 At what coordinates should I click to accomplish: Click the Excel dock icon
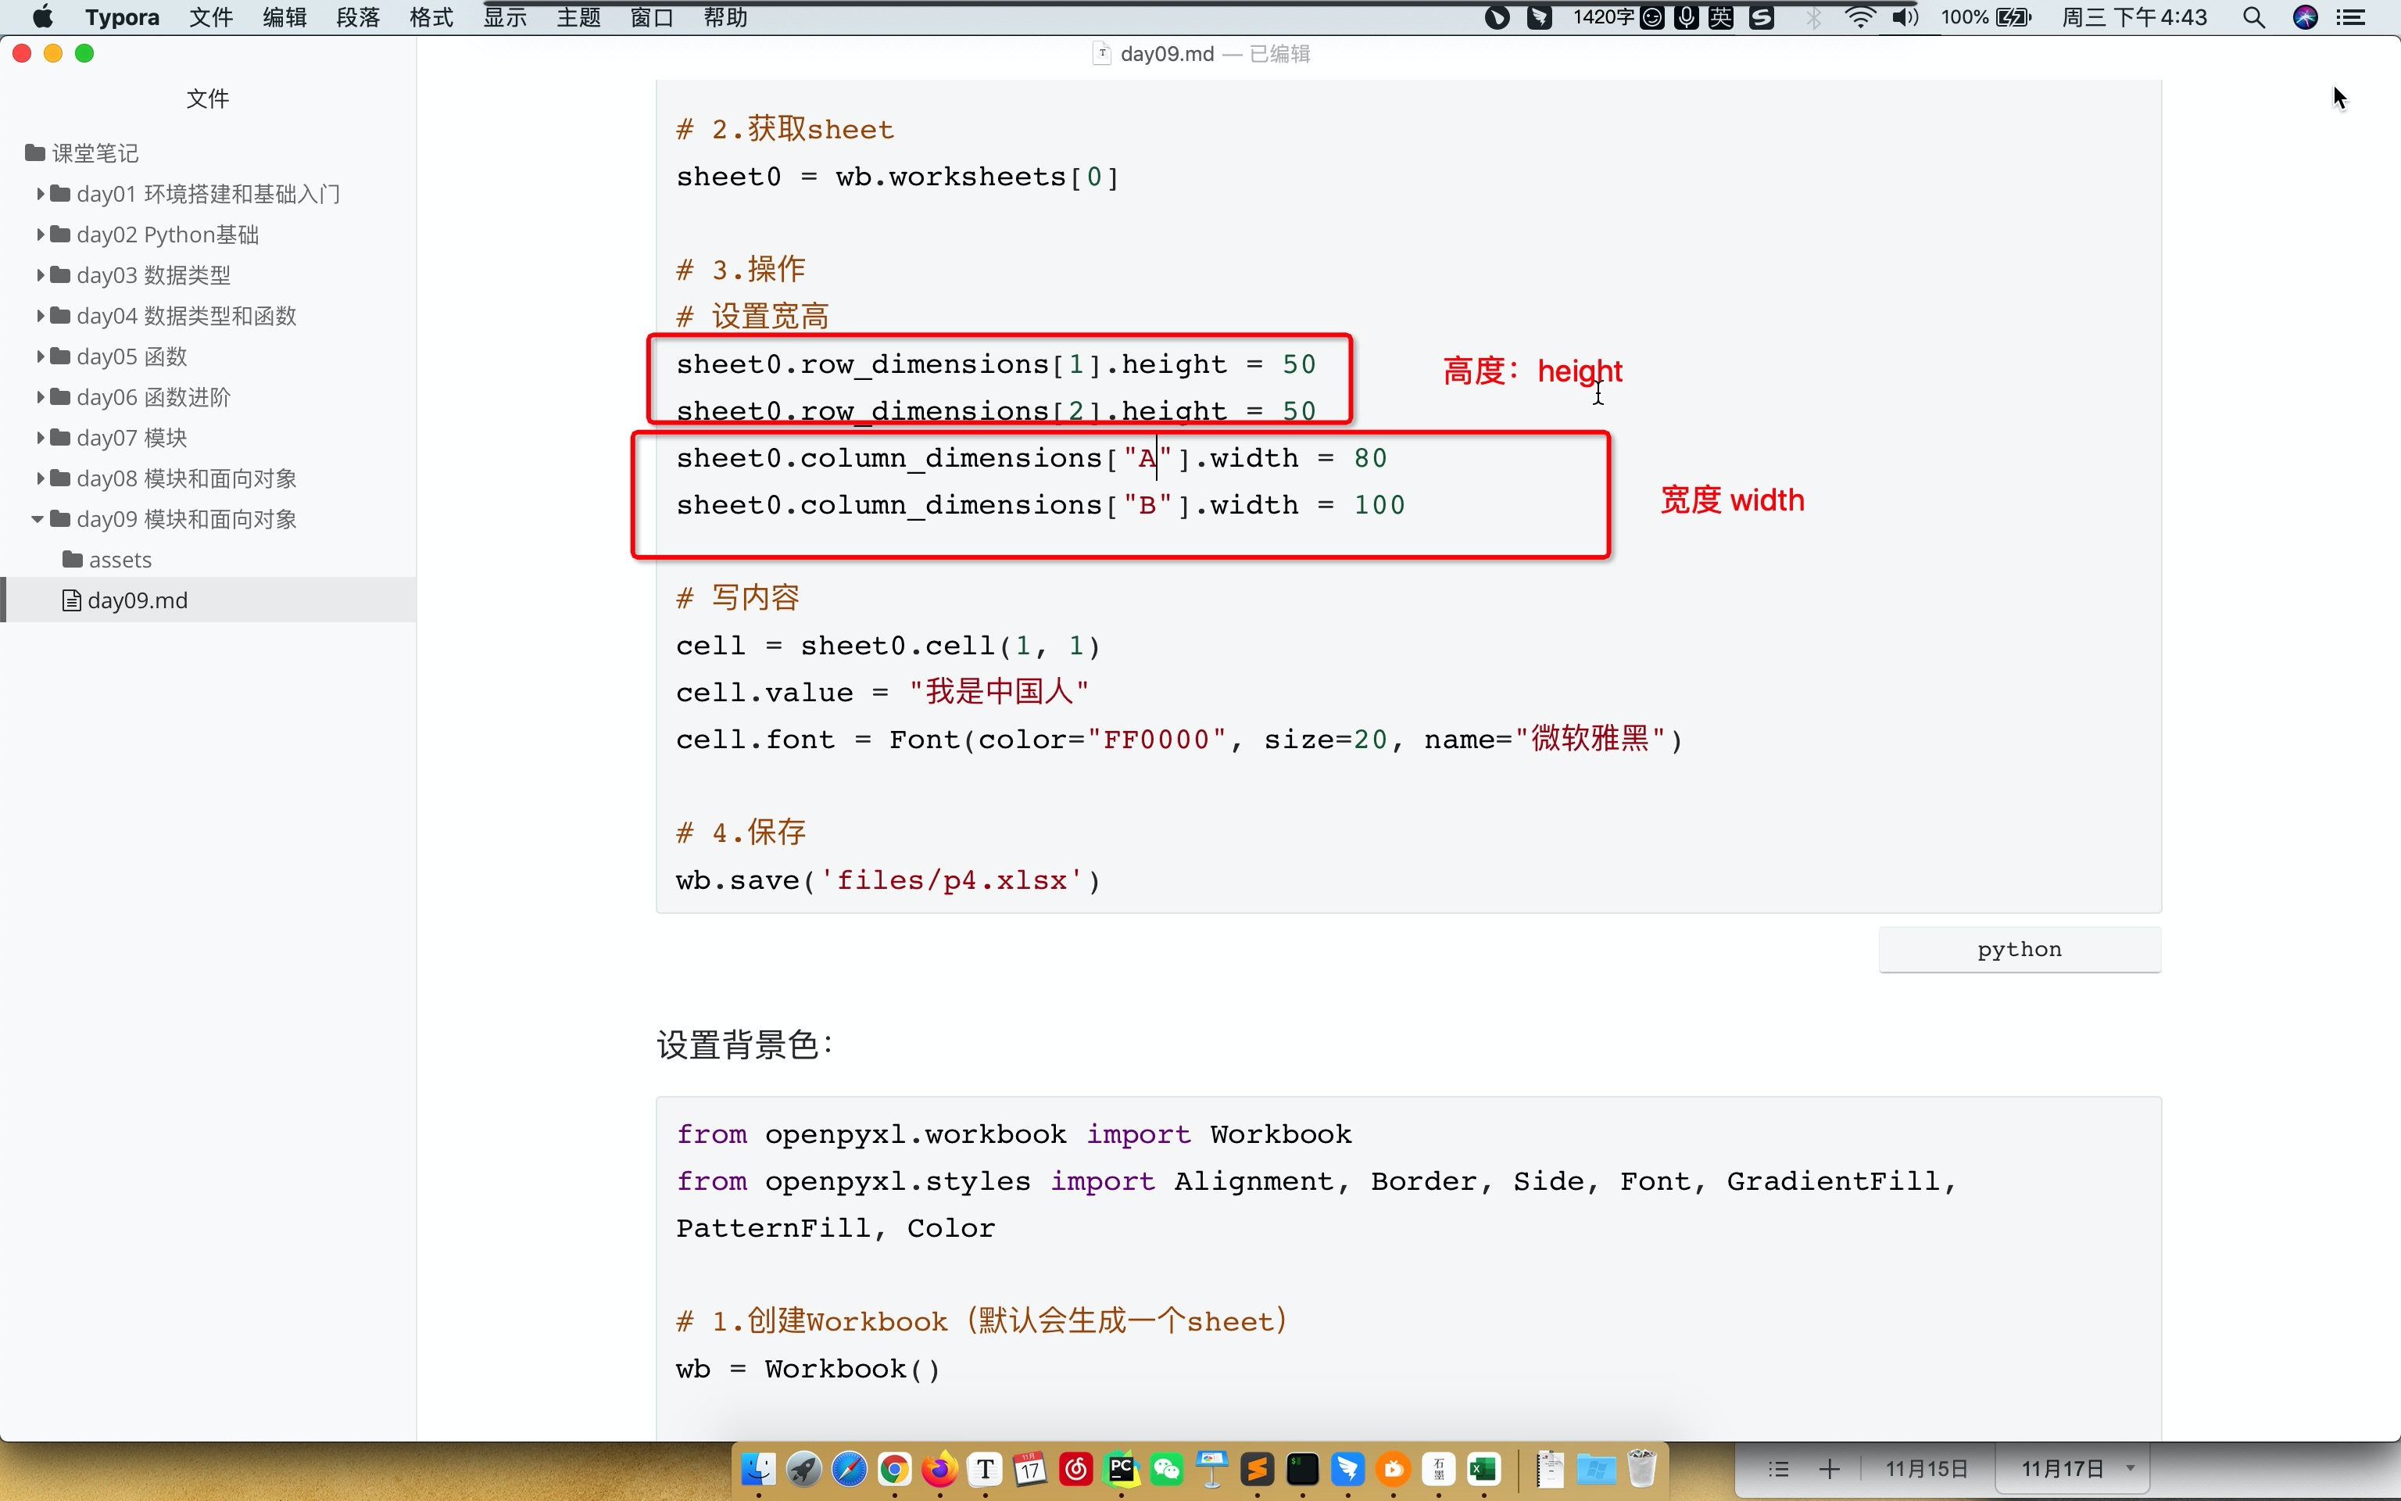[1483, 1469]
